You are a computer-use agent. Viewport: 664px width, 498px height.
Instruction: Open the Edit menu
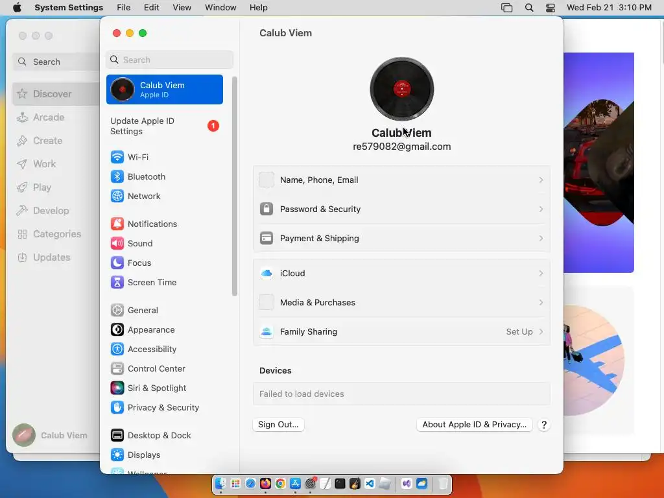(x=151, y=8)
